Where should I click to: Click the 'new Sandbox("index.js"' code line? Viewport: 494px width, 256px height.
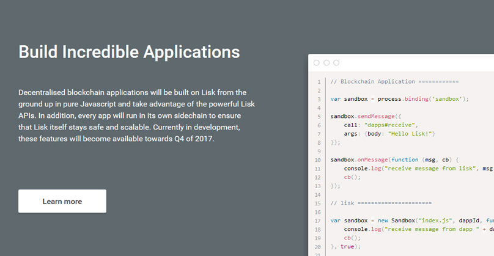[412, 221]
